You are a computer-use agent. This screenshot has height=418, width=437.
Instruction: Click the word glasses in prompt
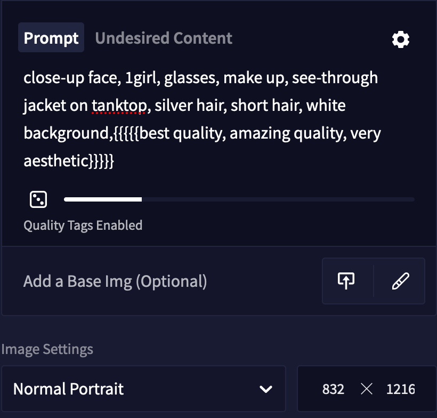(190, 78)
